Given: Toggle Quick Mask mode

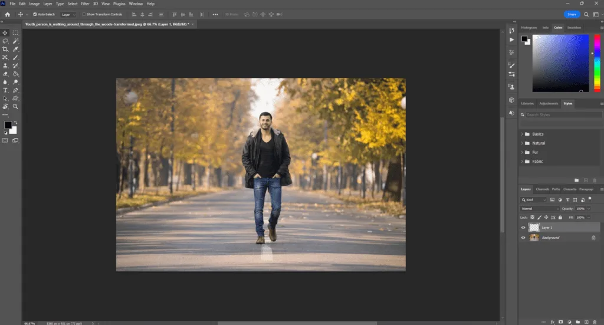Looking at the screenshot, I should [5, 140].
